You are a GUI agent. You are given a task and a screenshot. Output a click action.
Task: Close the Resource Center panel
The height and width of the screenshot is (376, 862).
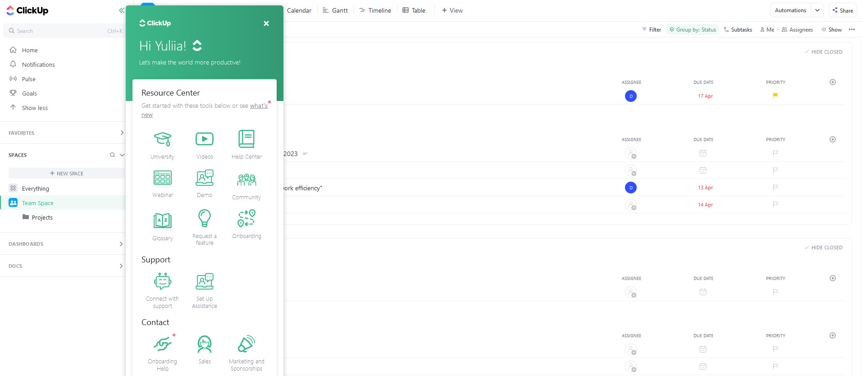point(266,23)
